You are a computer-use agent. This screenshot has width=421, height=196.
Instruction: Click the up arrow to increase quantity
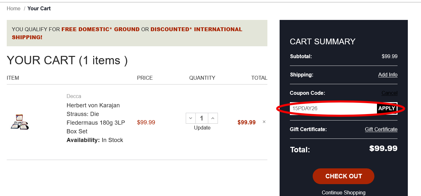pos(213,118)
